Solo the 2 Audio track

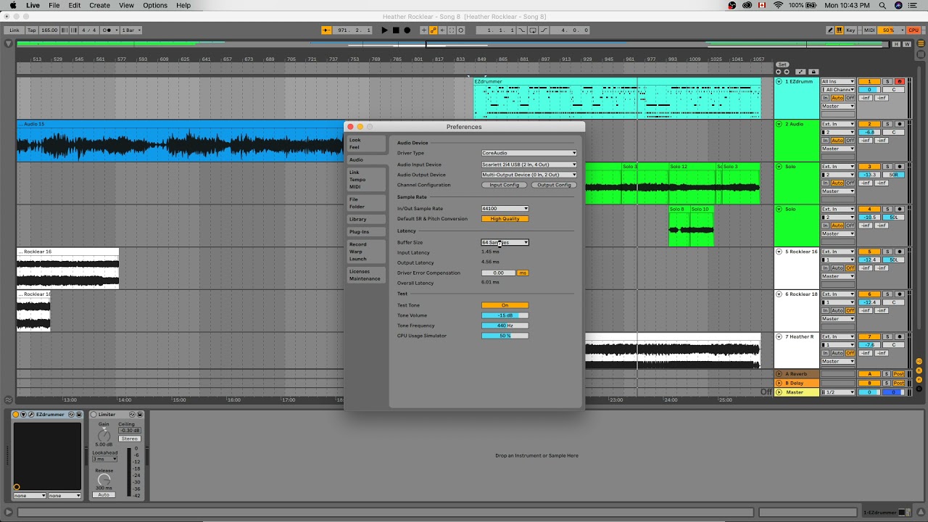coord(887,124)
